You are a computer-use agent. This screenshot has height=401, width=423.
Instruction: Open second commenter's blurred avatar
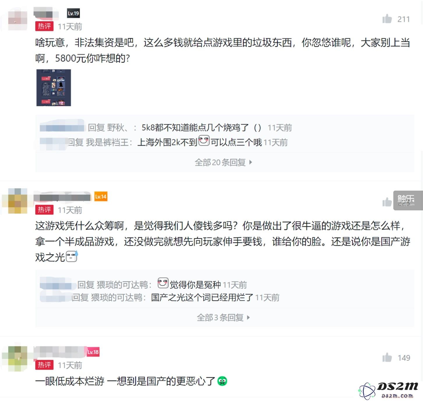(x=17, y=201)
